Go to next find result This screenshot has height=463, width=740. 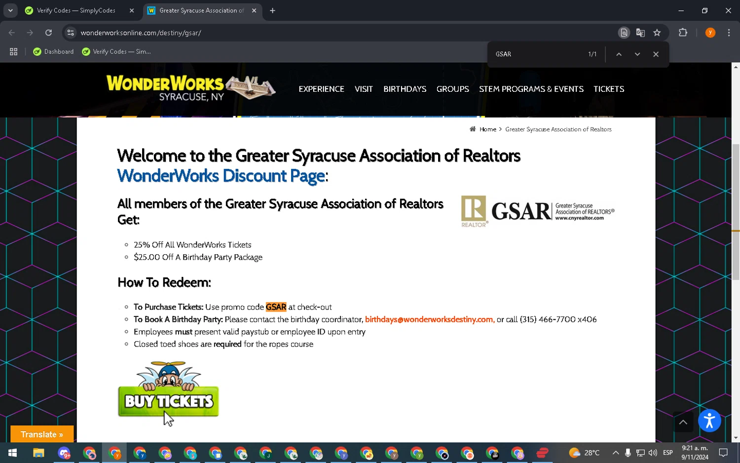(637, 54)
